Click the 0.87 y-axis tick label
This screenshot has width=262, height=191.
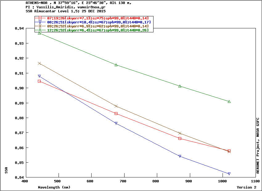point(19,133)
